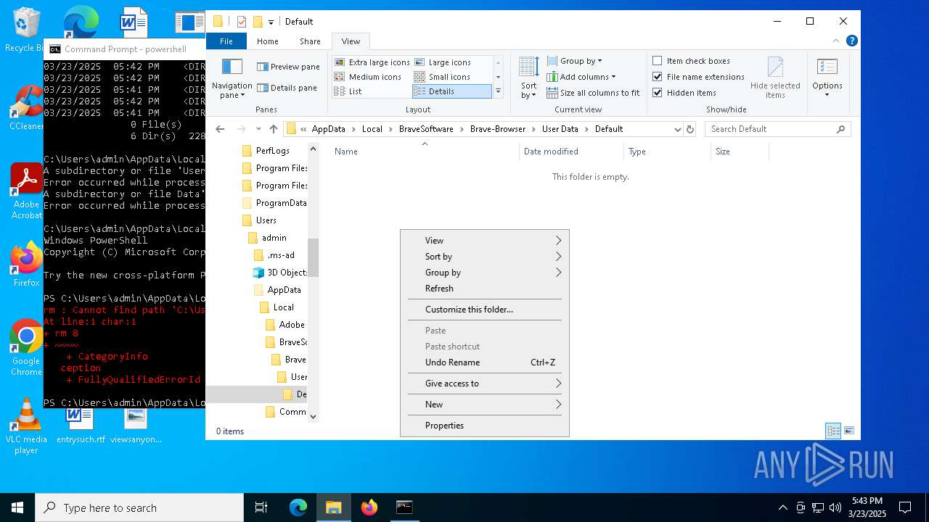The width and height of the screenshot is (929, 522).
Task: Open entrysuch.rtf desktop file
Action: pos(81,425)
